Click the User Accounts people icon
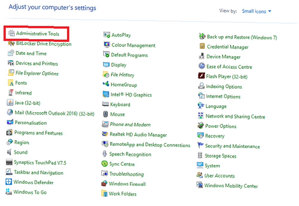This screenshot has height=206, width=299. tap(200, 175)
